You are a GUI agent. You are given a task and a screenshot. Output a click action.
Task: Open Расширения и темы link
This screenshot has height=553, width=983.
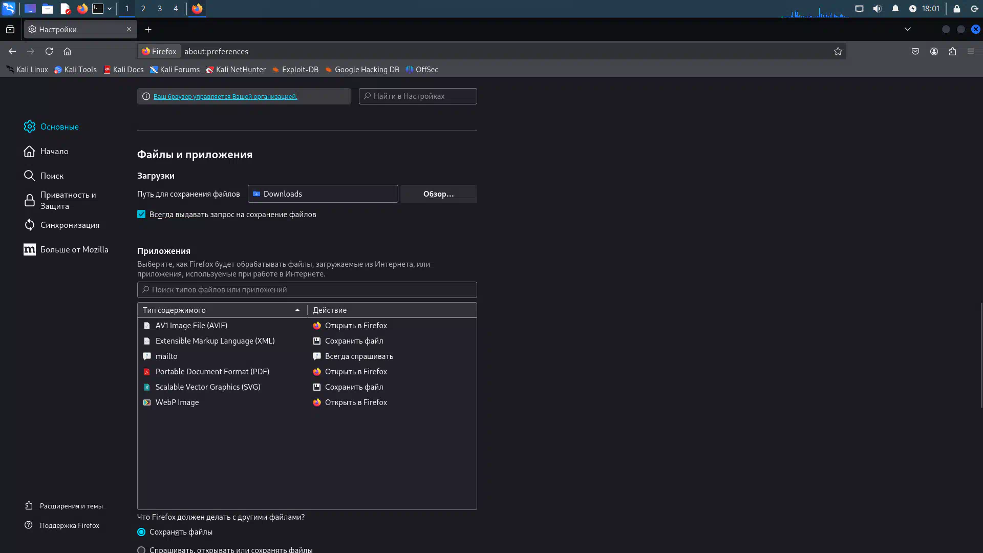tap(64, 506)
